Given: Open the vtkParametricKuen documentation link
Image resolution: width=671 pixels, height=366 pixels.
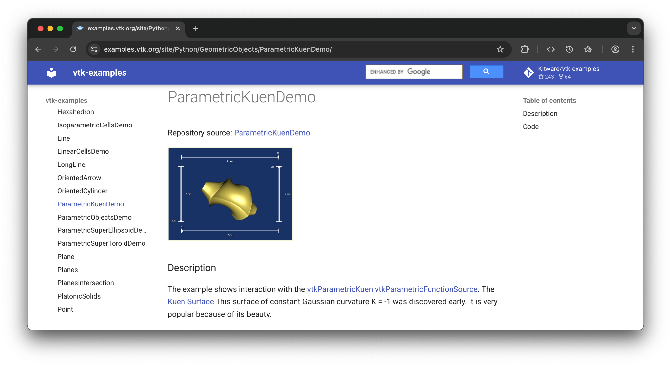Looking at the screenshot, I should [340, 289].
